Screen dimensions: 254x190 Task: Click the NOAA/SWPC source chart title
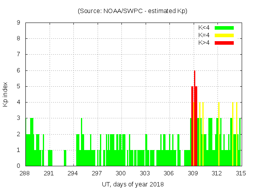pyautogui.click(x=133, y=11)
